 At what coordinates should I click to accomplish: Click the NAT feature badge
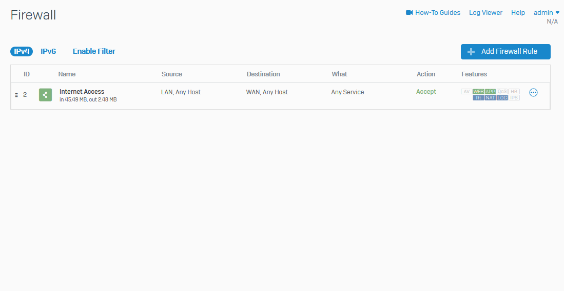[x=491, y=97]
